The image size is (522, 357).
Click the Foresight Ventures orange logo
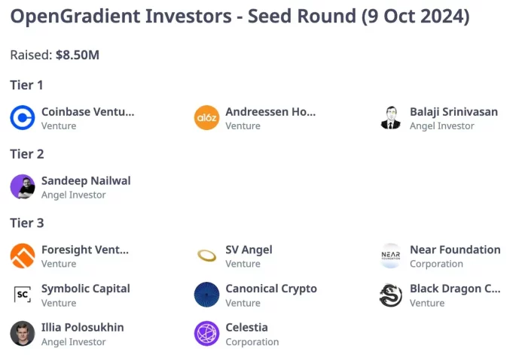pos(23,256)
